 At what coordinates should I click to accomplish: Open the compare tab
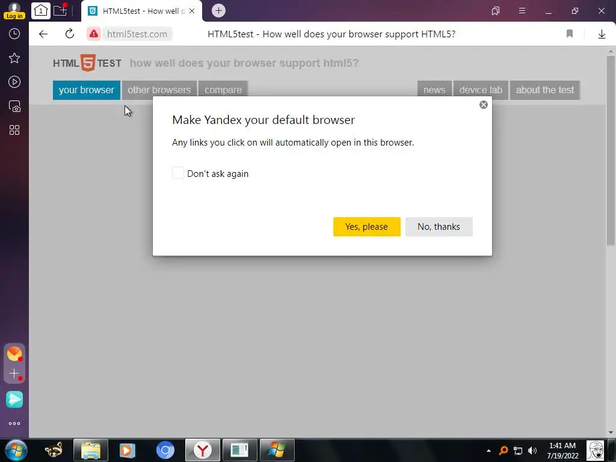coord(223,90)
